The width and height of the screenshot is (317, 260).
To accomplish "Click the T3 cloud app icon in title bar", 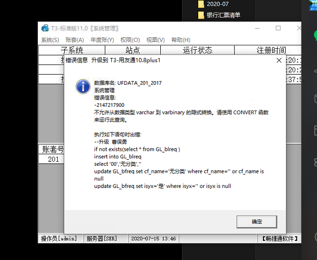I will (45, 28).
